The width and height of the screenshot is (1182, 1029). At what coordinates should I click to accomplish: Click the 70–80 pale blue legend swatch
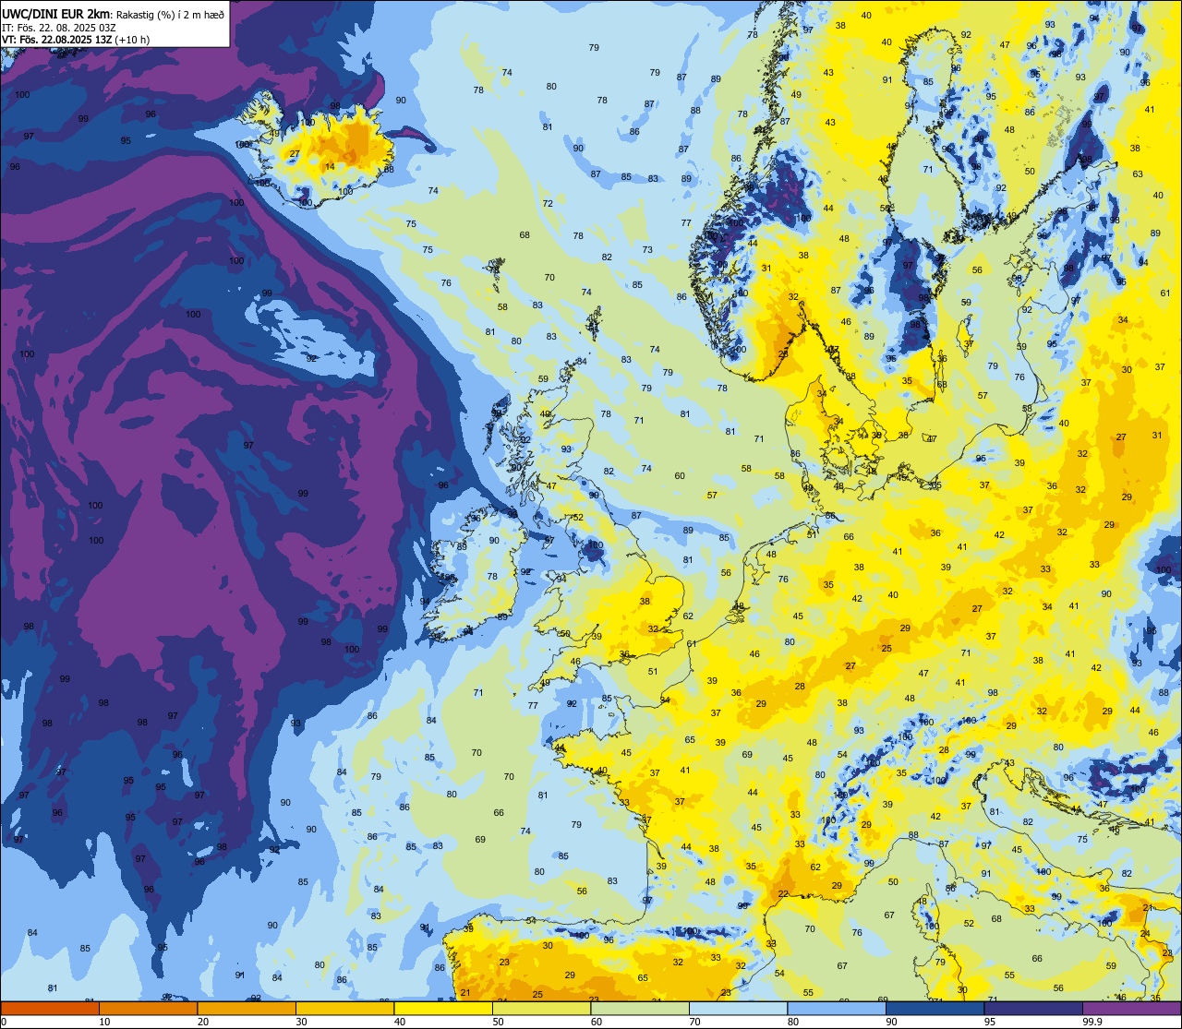coord(738,1009)
